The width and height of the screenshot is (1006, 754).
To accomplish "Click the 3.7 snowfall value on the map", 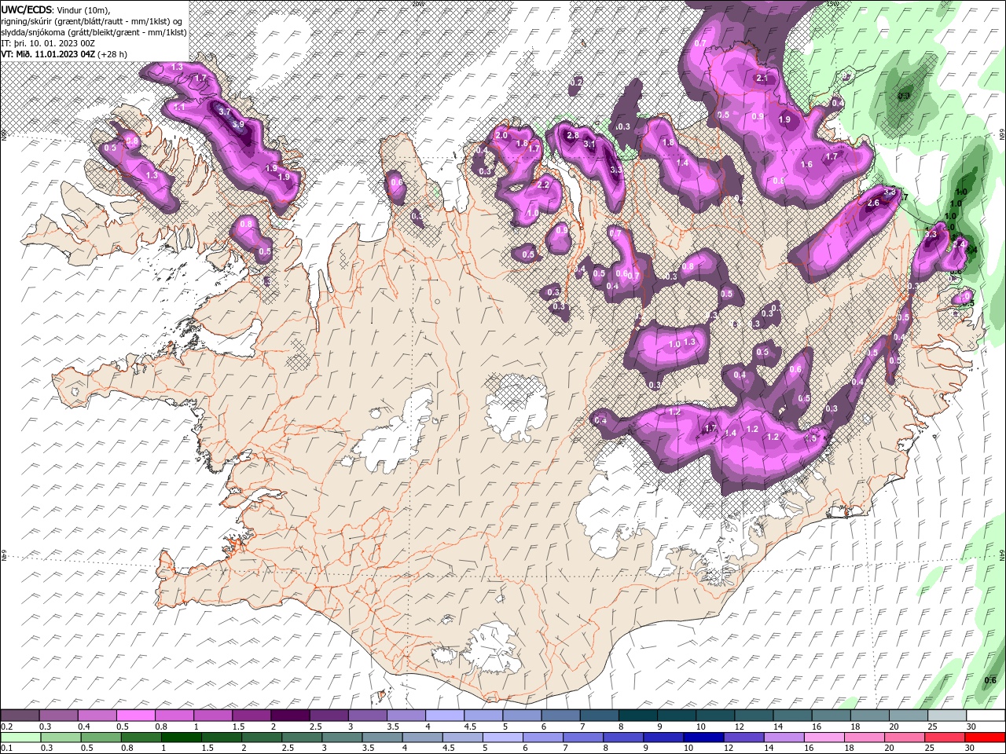I will click(224, 112).
